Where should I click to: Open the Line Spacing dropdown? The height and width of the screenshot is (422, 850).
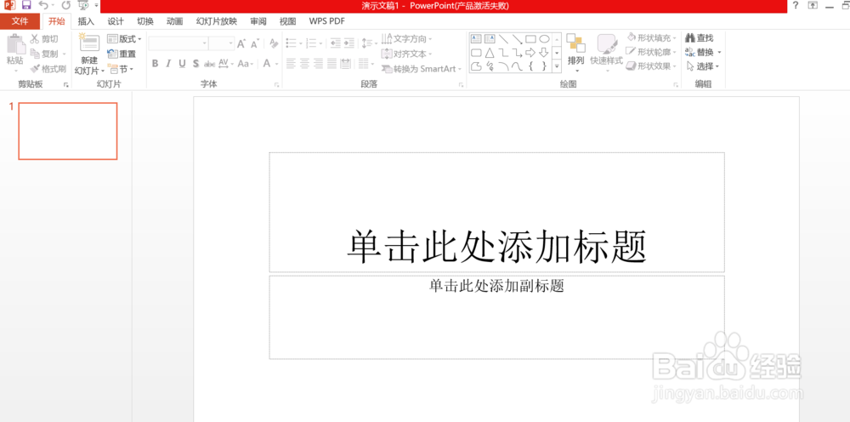click(371, 43)
